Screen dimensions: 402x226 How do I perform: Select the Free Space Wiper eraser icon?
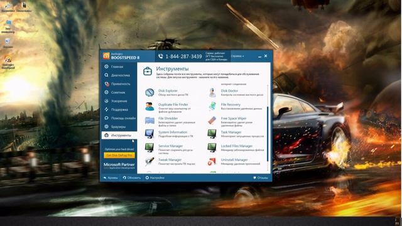pyautogui.click(x=212, y=120)
